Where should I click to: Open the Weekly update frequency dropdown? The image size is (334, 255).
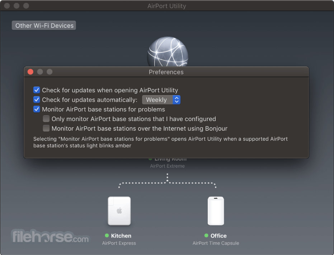[161, 100]
